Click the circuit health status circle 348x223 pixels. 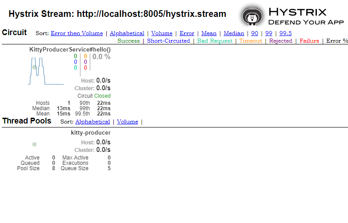click(x=34, y=68)
